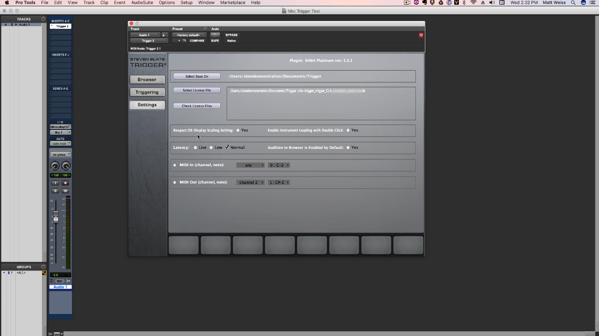Click the first empty instrument pad slot

click(184, 245)
